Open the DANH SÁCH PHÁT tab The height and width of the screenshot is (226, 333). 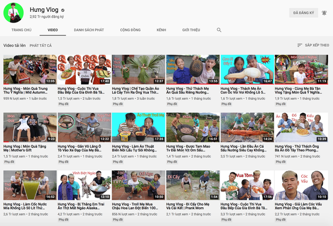[89, 30]
